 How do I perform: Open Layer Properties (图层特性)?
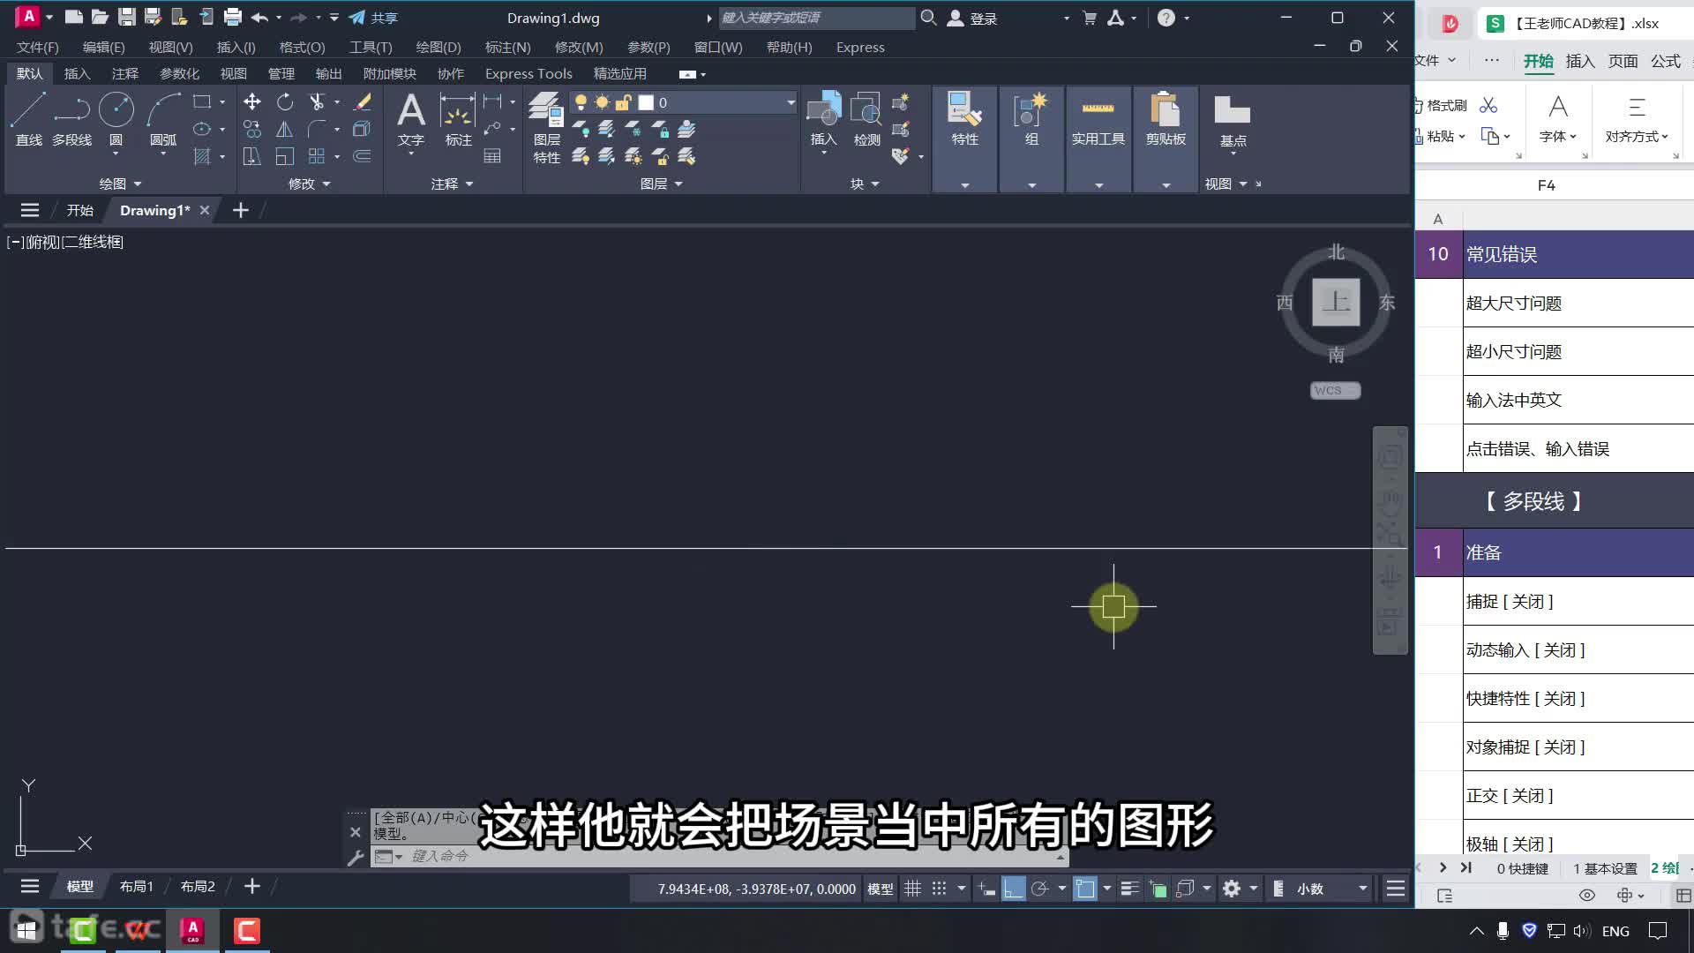pos(546,128)
